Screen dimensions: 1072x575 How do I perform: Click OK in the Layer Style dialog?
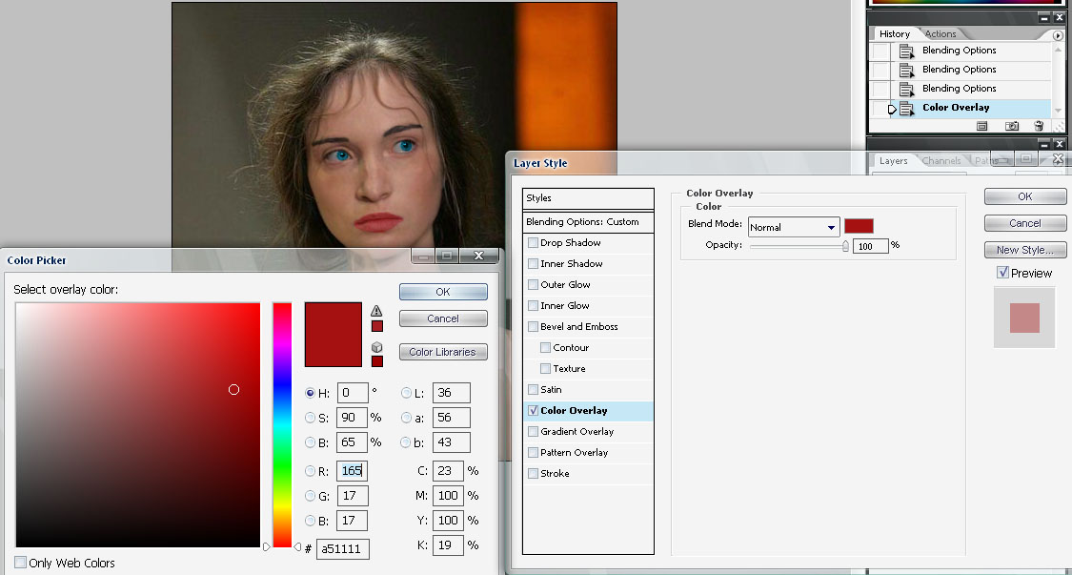[1024, 196]
